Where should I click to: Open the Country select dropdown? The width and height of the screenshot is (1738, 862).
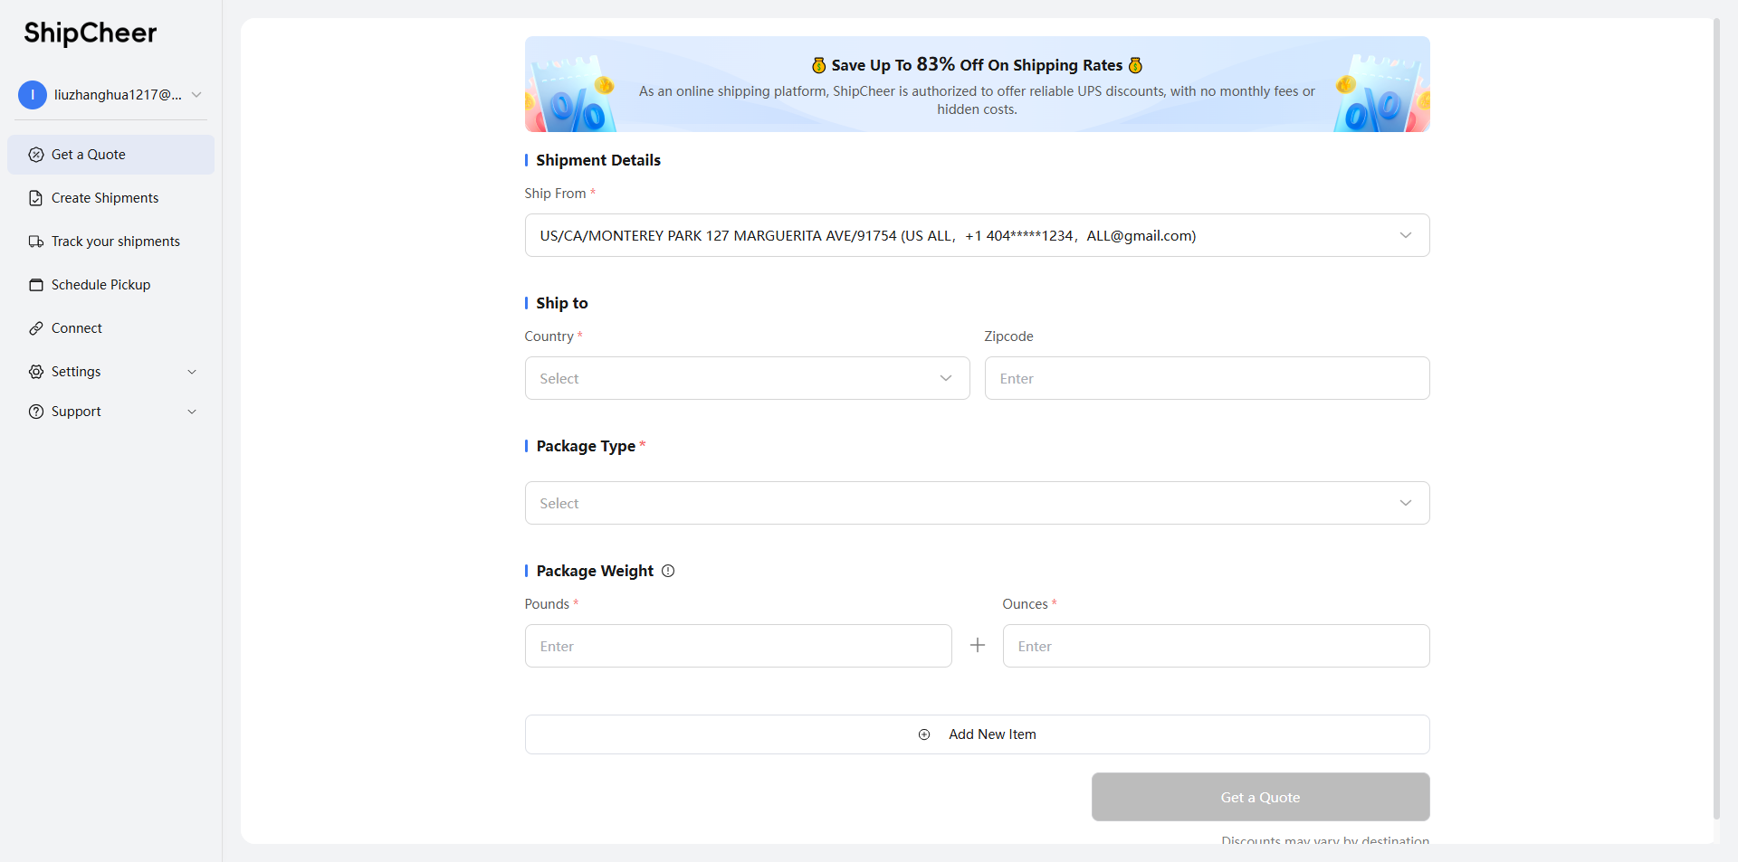[x=746, y=378]
